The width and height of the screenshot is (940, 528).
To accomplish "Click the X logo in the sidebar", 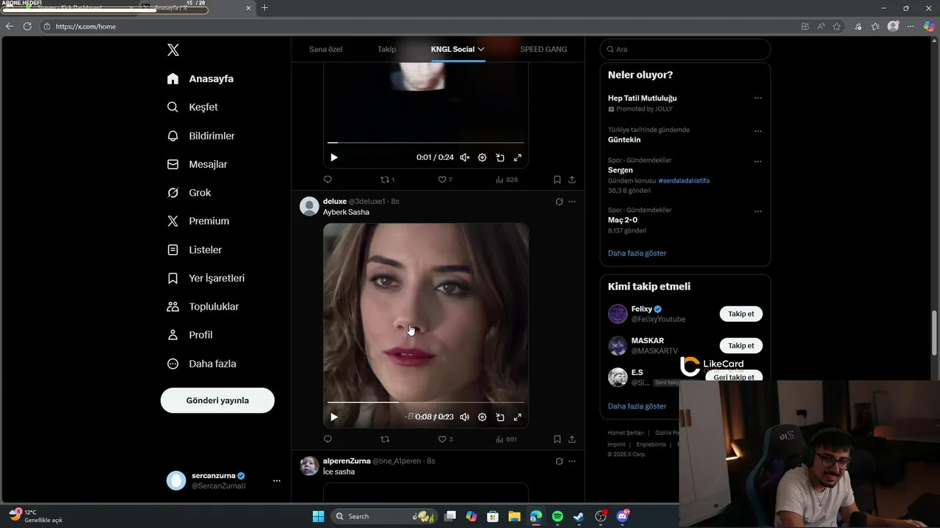I will 173,50.
